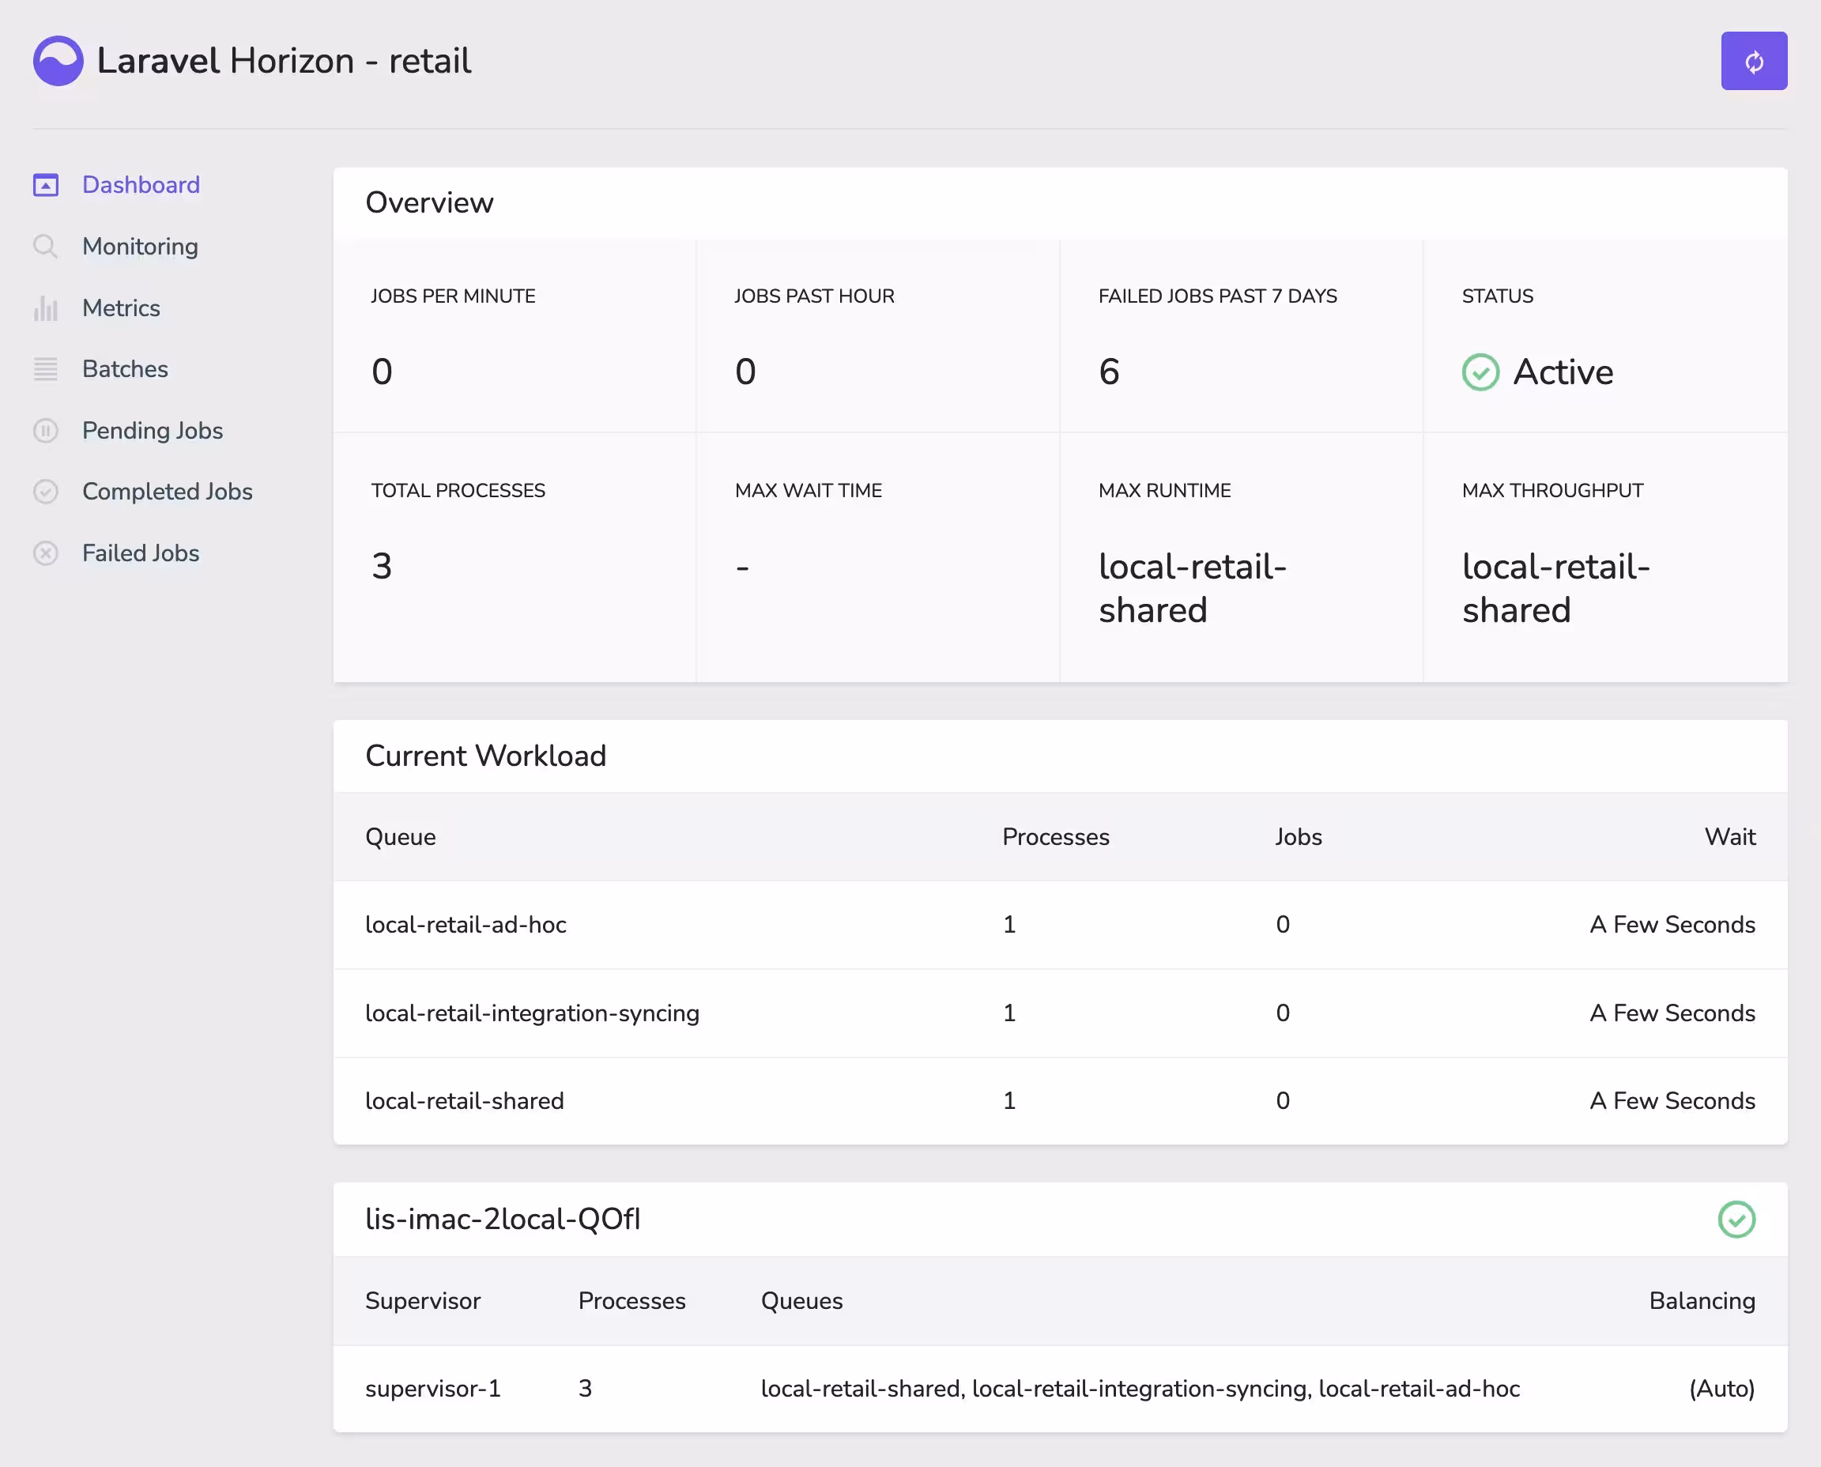Viewport: 1821px width, 1467px height.
Task: Select the local-retail-ad-hoc queue row
Action: click(466, 925)
